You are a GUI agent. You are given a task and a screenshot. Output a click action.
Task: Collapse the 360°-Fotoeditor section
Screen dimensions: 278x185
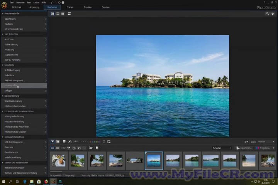pyautogui.click(x=2, y=34)
